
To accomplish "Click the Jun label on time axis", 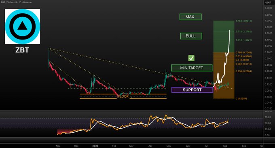I will click(188, 146).
